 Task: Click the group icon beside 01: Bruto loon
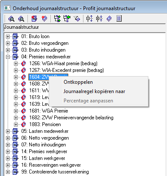tap(15, 36)
